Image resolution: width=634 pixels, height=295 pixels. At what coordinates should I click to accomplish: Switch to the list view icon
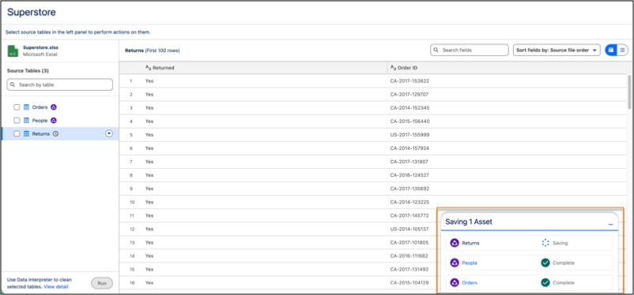tap(622, 50)
